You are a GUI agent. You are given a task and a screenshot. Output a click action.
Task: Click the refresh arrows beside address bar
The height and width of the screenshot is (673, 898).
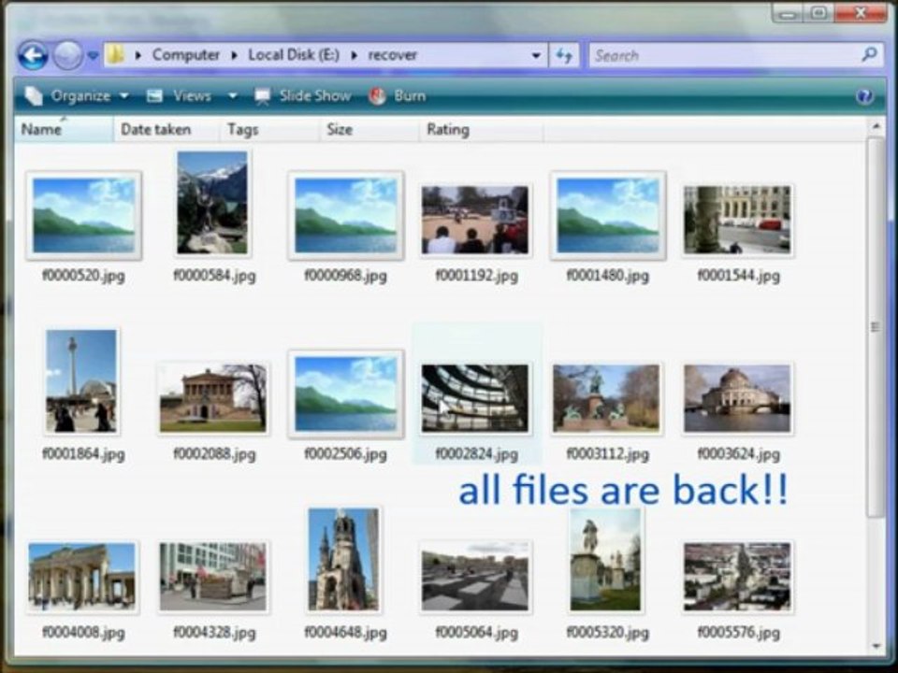[x=564, y=55]
